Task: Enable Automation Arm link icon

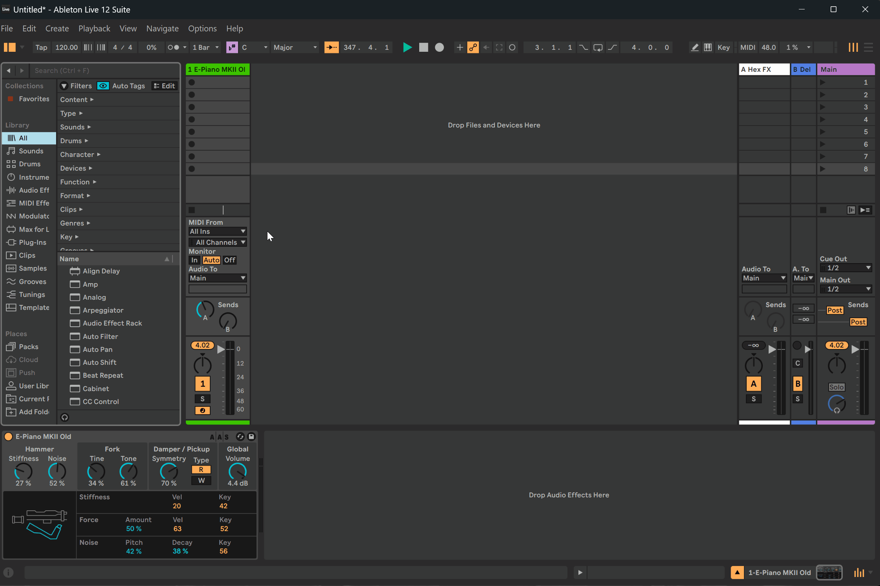Action: 473,47
